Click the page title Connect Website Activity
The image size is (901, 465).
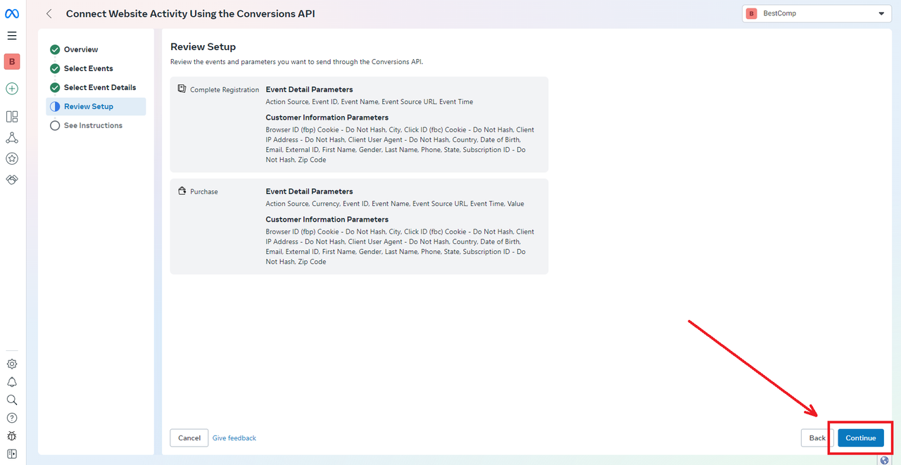tap(191, 13)
